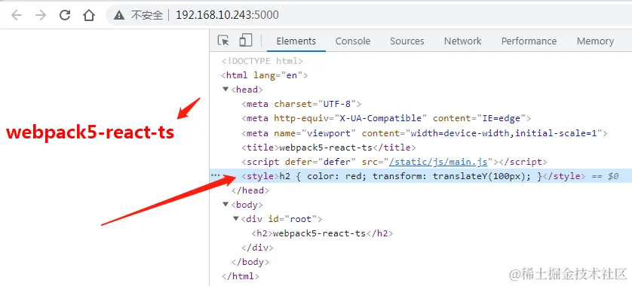Select the meta http-equiv X-UA-Compatible row
This screenshot has height=286, width=632.
point(386,118)
